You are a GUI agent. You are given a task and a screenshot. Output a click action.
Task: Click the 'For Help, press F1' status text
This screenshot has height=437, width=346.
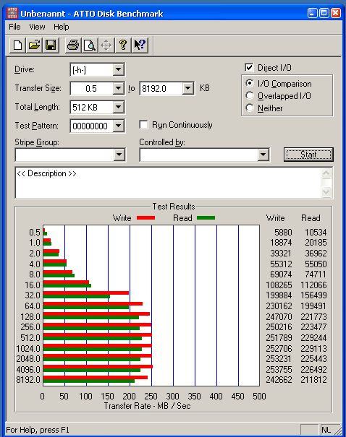pyautogui.click(x=38, y=430)
